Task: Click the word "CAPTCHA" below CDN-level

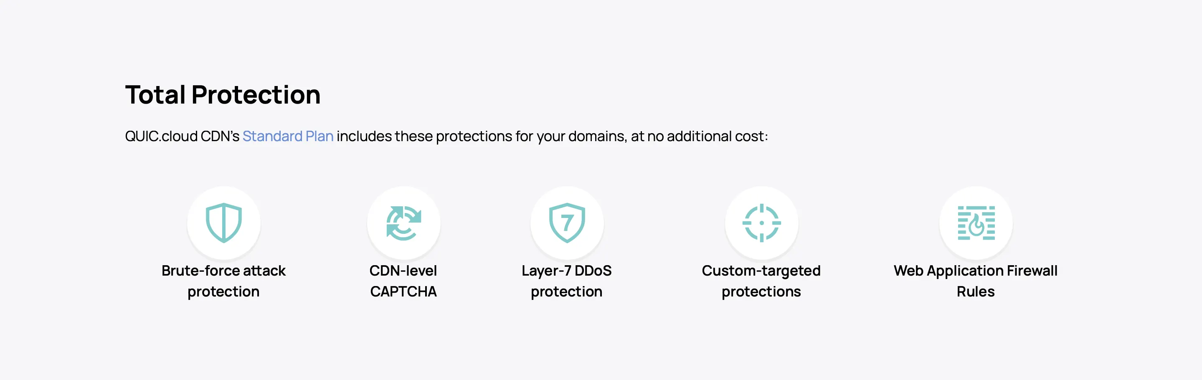Action: tap(403, 292)
